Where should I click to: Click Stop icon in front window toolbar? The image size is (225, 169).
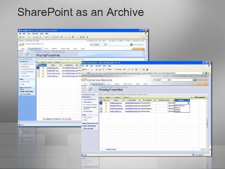click(97, 69)
